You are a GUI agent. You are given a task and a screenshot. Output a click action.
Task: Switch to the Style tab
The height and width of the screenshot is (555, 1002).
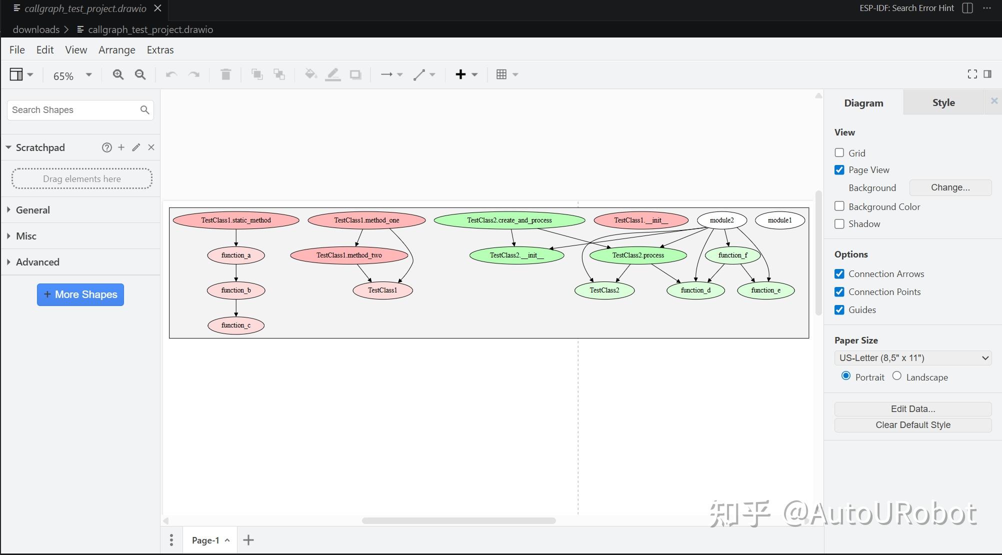[x=943, y=102]
